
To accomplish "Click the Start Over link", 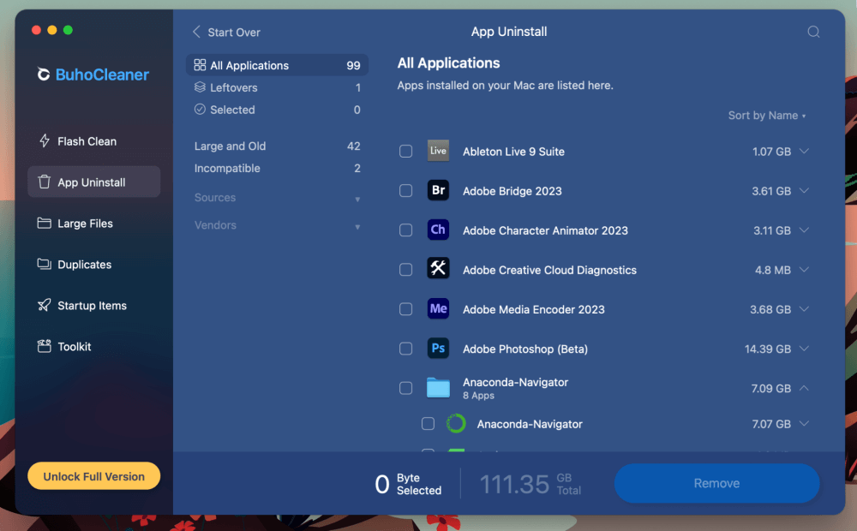I will tap(234, 33).
